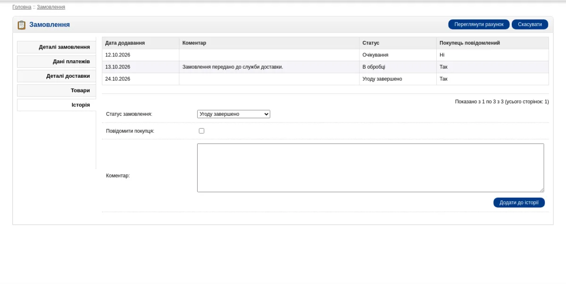566x284 pixels.
Task: Click the comment Замовлення передано до служби доставки
Action: click(233, 67)
